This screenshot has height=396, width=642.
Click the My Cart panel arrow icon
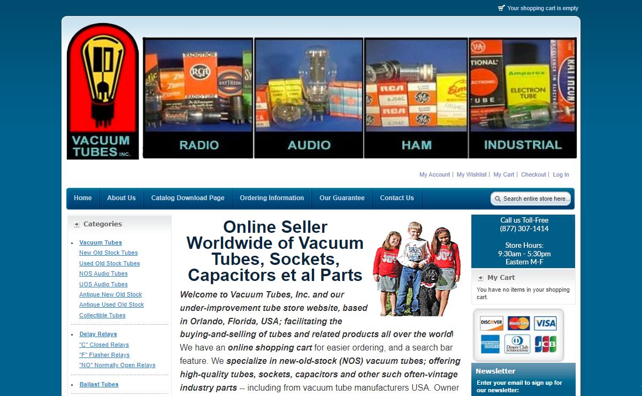[x=480, y=278]
